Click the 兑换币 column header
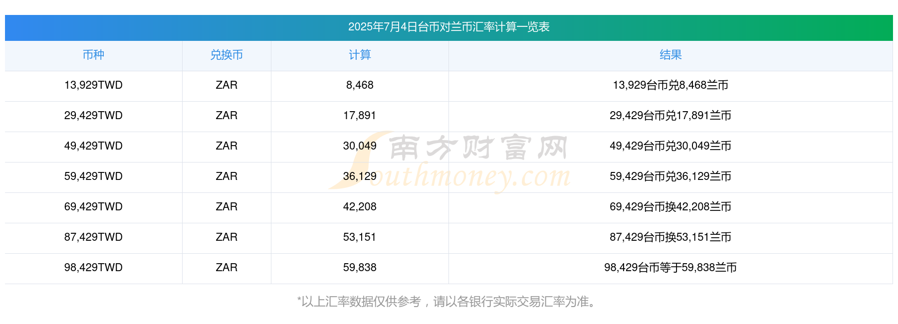 226,55
